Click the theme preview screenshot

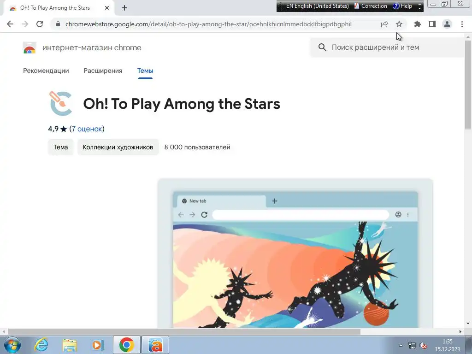pos(295,253)
